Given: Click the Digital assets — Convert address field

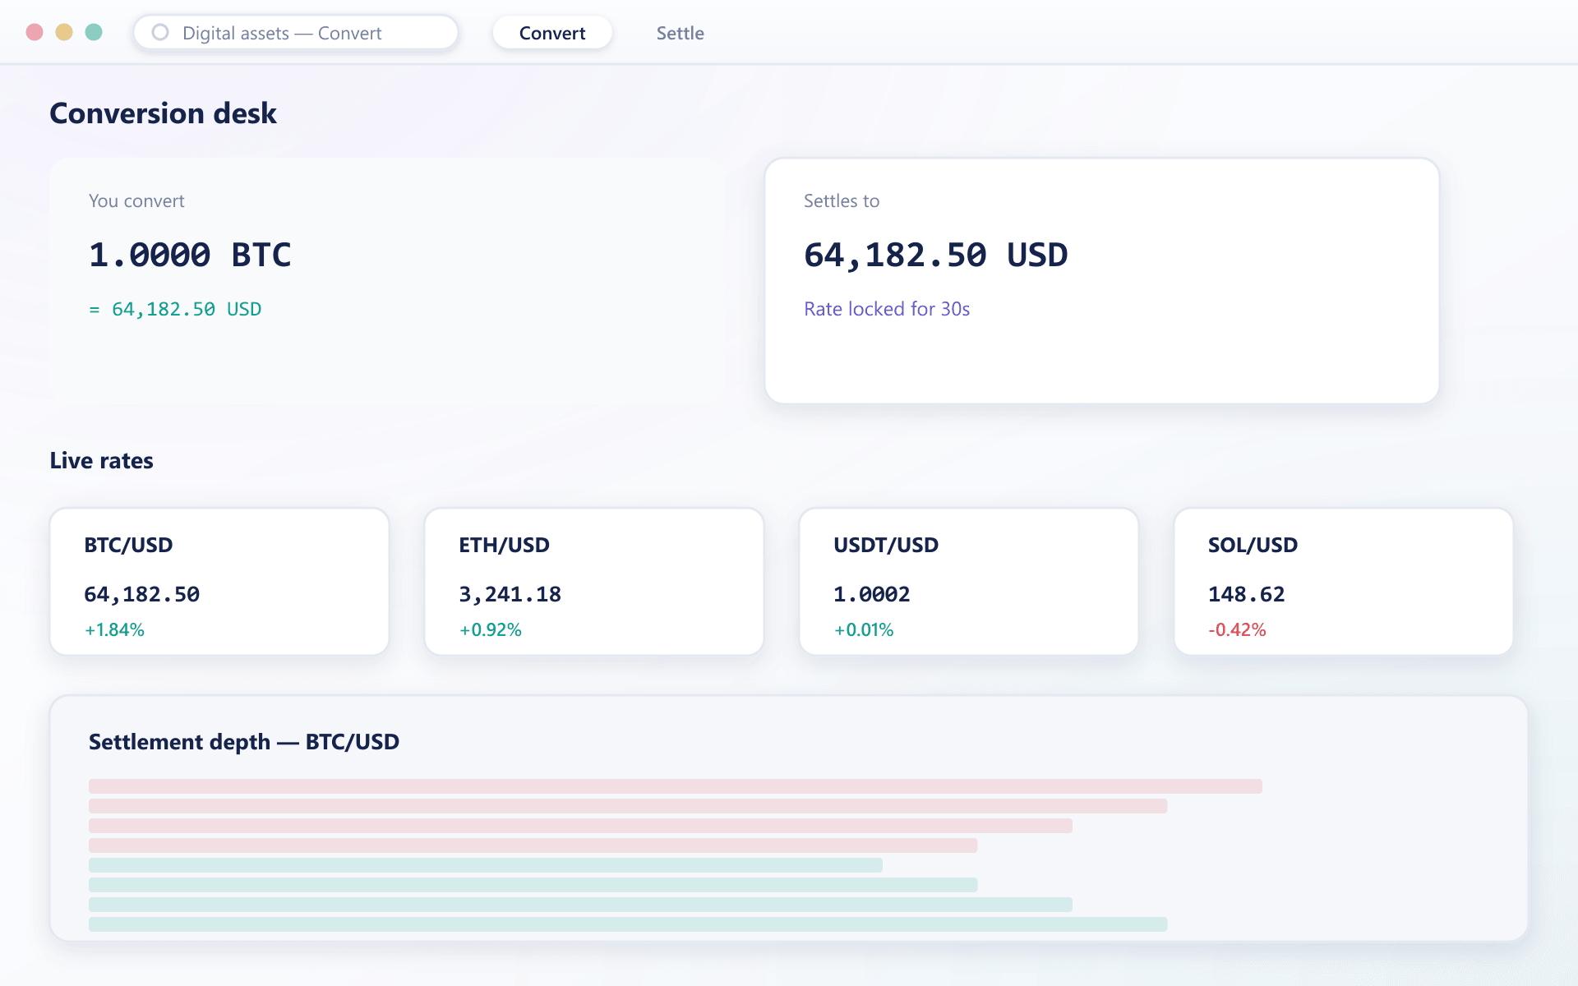Looking at the screenshot, I should point(296,33).
